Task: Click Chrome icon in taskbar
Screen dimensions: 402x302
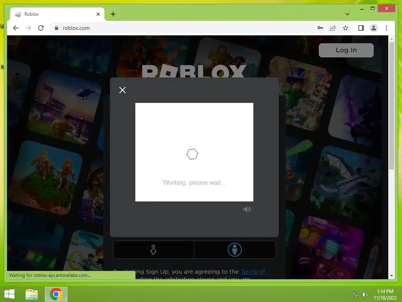Action: click(x=56, y=294)
